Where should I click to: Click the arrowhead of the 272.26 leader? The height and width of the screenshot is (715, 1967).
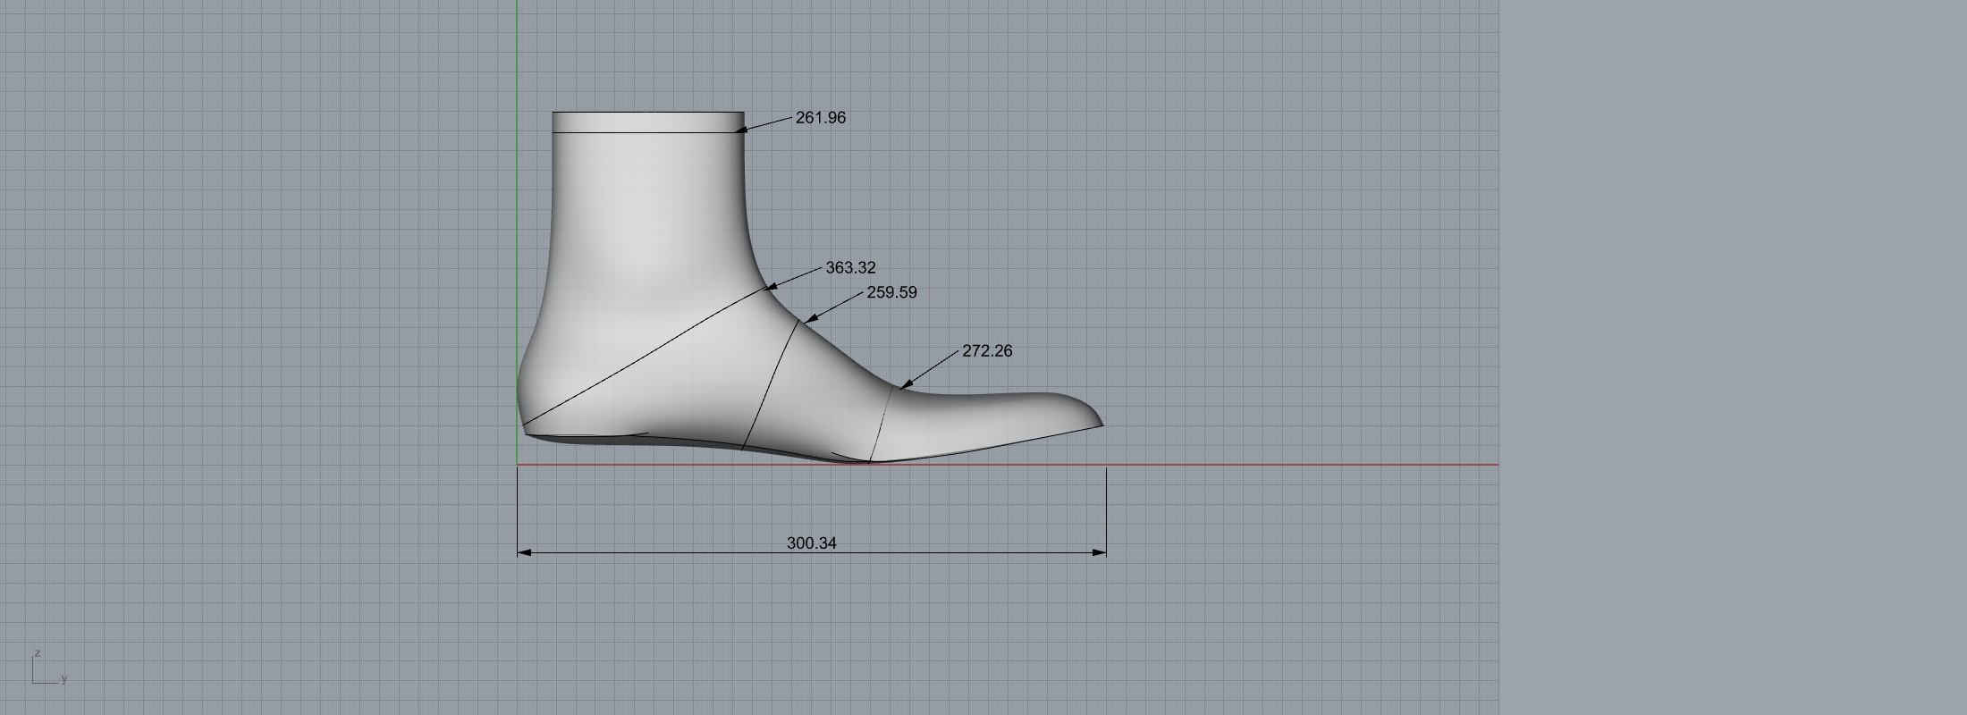click(x=906, y=384)
